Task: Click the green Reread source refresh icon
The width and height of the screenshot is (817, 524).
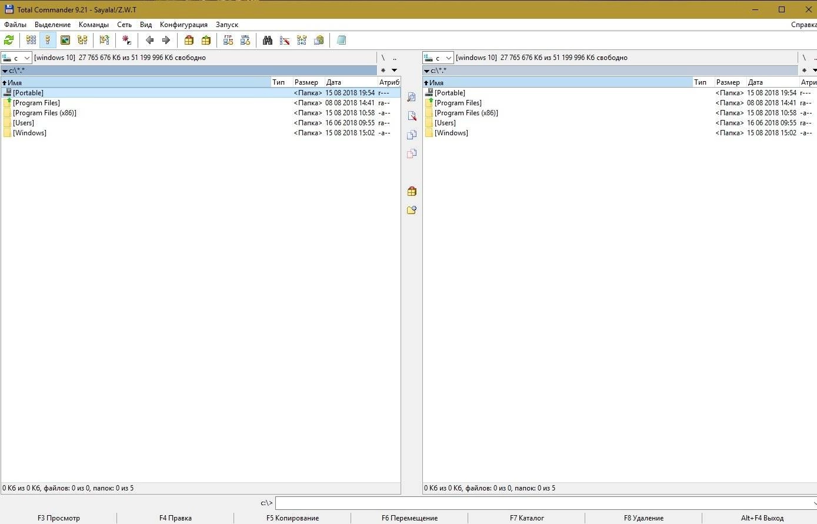Action: (9, 40)
